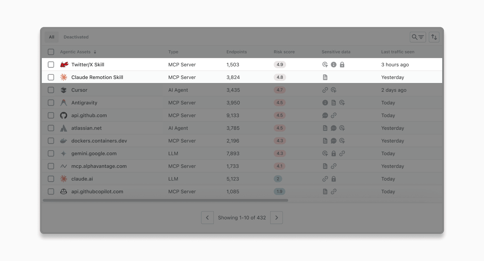This screenshot has height=261, width=484.
Task: Select the All tab
Action: coord(51,37)
